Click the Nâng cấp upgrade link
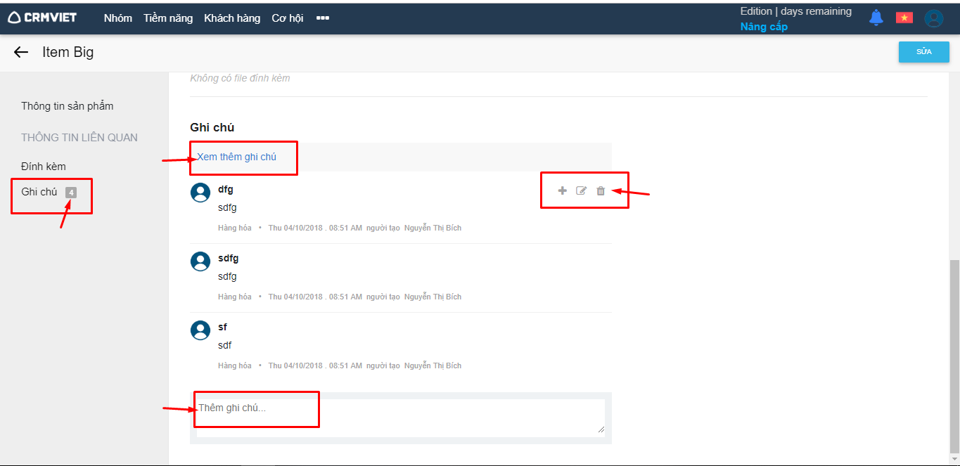The image size is (960, 466). (x=764, y=27)
